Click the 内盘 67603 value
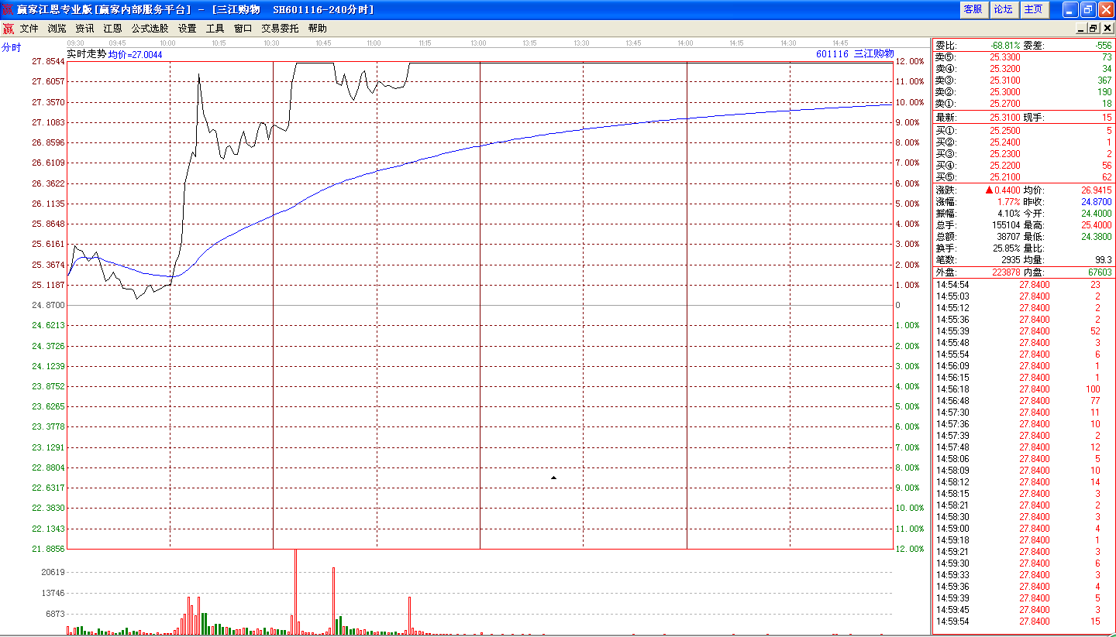 pos(1100,272)
